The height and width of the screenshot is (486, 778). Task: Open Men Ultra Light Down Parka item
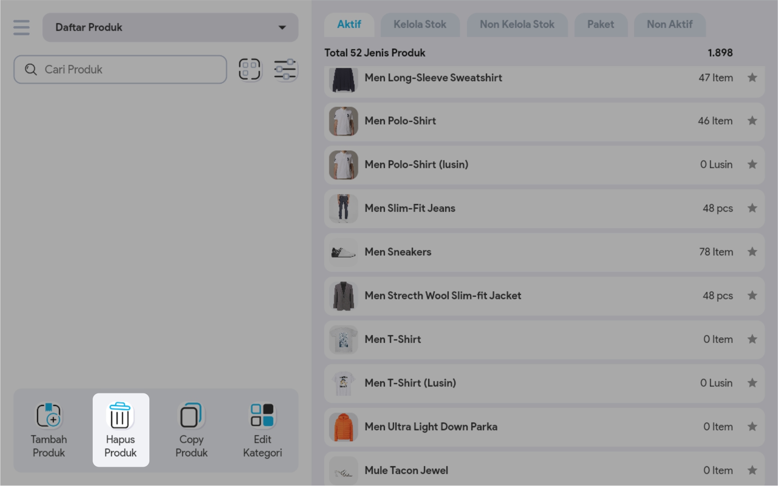click(x=431, y=427)
